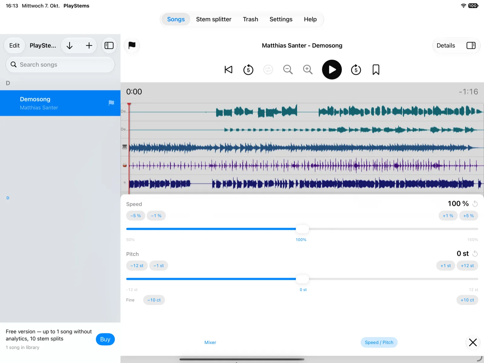Increase speed by 1 %
This screenshot has height=363, width=484.
click(448, 216)
